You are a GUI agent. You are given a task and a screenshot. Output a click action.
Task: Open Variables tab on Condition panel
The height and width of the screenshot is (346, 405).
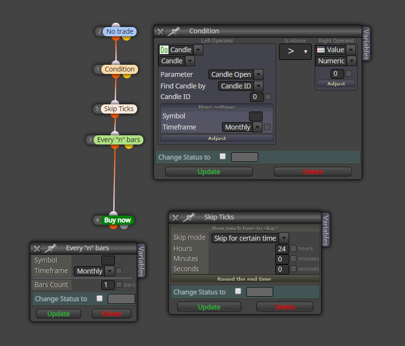pos(366,44)
